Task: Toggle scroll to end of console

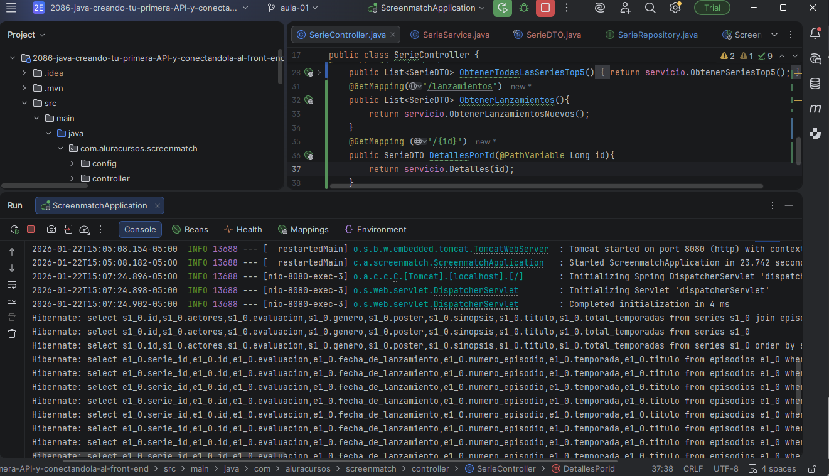Action: 12,301
